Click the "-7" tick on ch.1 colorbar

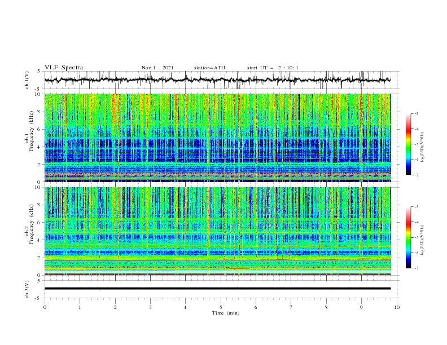coord(416,175)
